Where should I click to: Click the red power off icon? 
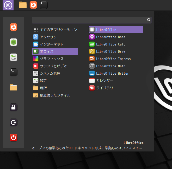tap(14, 138)
